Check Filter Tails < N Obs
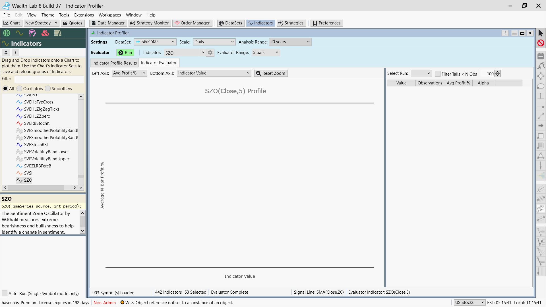546x307 pixels. [x=438, y=74]
